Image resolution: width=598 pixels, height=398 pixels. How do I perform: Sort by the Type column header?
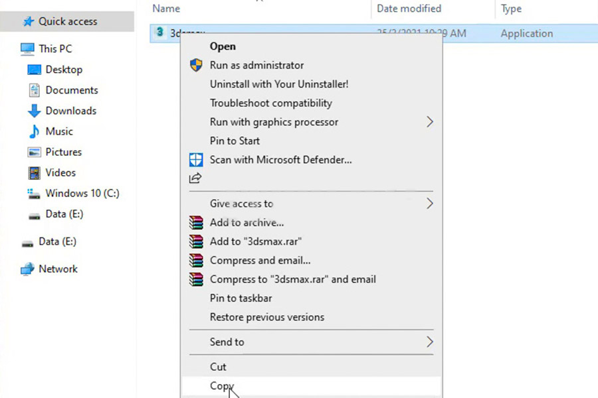point(511,9)
